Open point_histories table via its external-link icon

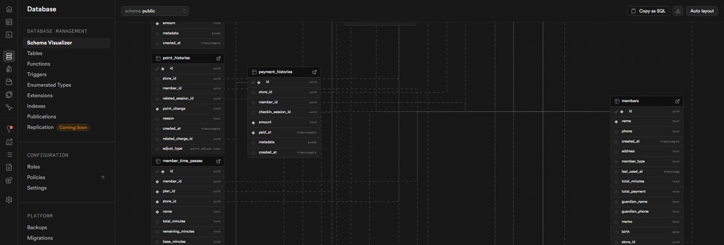pos(218,58)
